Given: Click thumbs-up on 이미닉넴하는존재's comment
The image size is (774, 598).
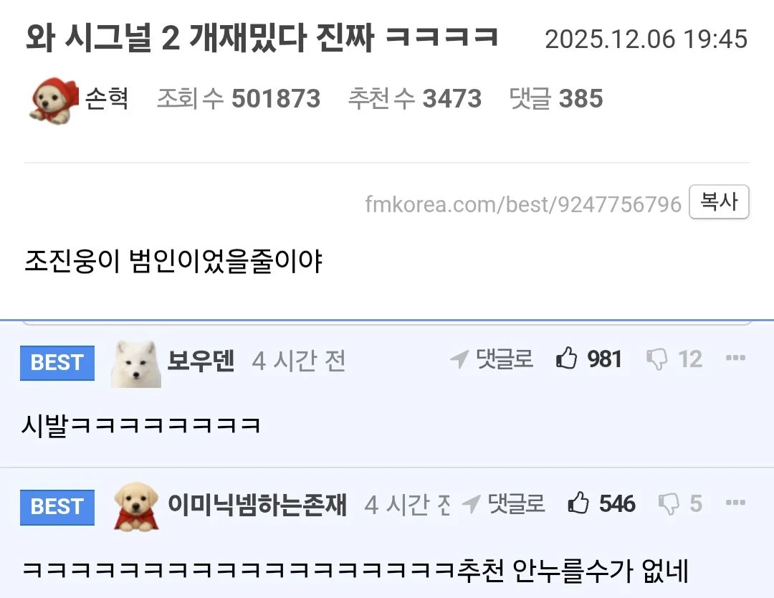Looking at the screenshot, I should point(578,503).
